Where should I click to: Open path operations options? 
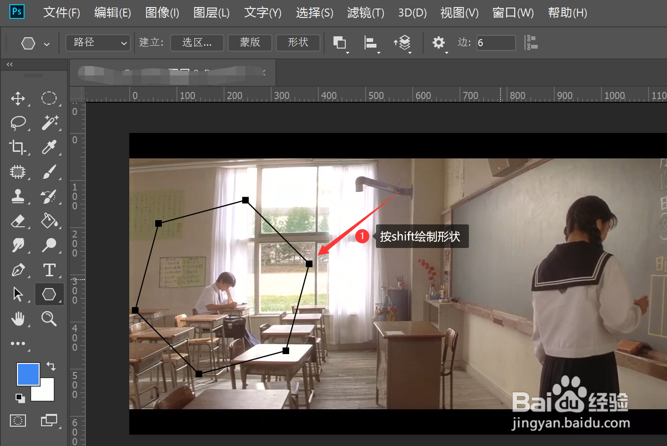pos(340,43)
